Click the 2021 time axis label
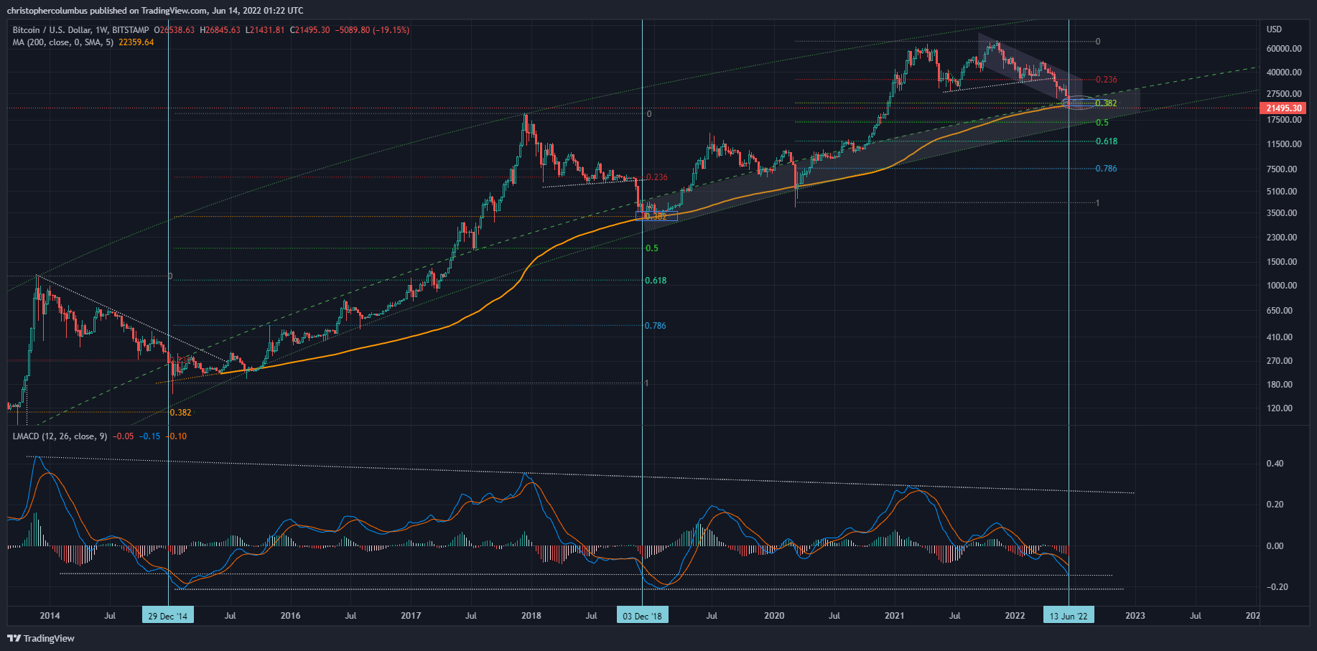This screenshot has height=651, width=1317. pos(894,616)
